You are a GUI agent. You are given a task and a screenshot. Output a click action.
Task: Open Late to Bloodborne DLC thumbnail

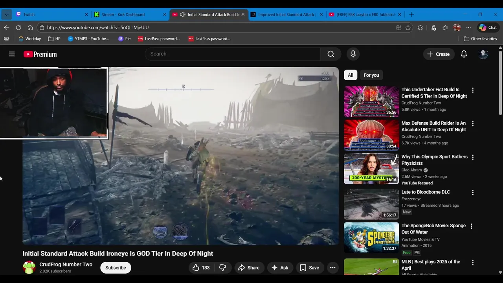(371, 204)
